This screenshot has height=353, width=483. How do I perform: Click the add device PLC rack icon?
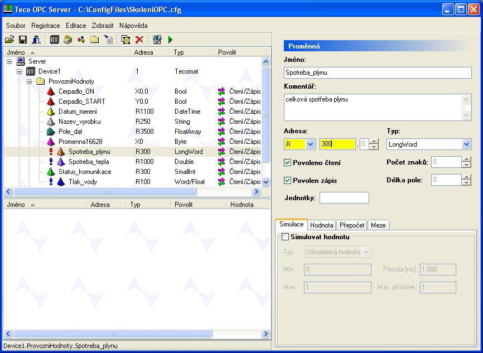coord(55,40)
